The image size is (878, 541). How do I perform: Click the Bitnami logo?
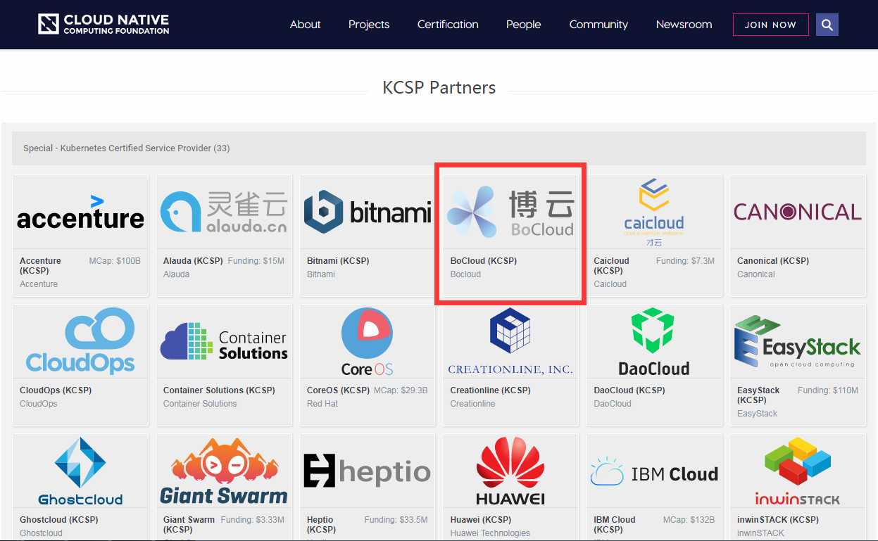pyautogui.click(x=368, y=212)
